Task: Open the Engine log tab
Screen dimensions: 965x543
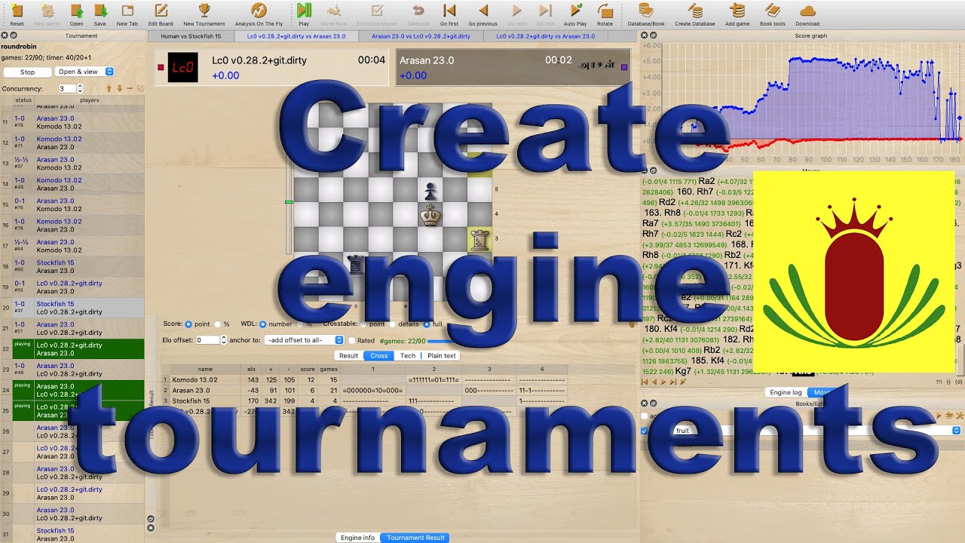Action: point(786,392)
